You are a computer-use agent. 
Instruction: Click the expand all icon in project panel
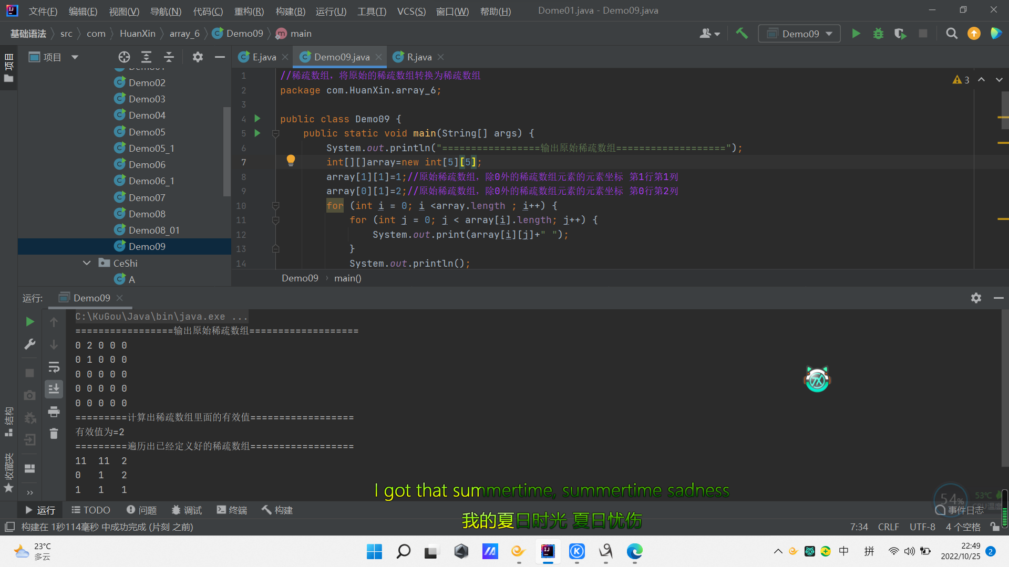(146, 57)
